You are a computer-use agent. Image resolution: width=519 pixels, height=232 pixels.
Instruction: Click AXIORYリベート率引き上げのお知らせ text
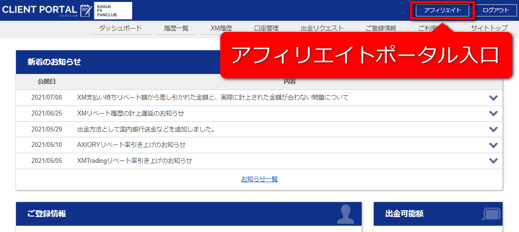(x=131, y=145)
